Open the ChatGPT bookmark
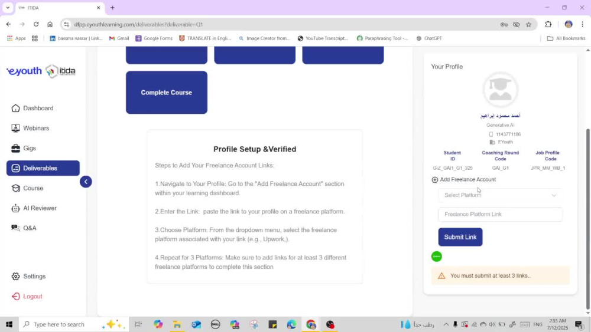The height and width of the screenshot is (332, 591). click(x=429, y=38)
